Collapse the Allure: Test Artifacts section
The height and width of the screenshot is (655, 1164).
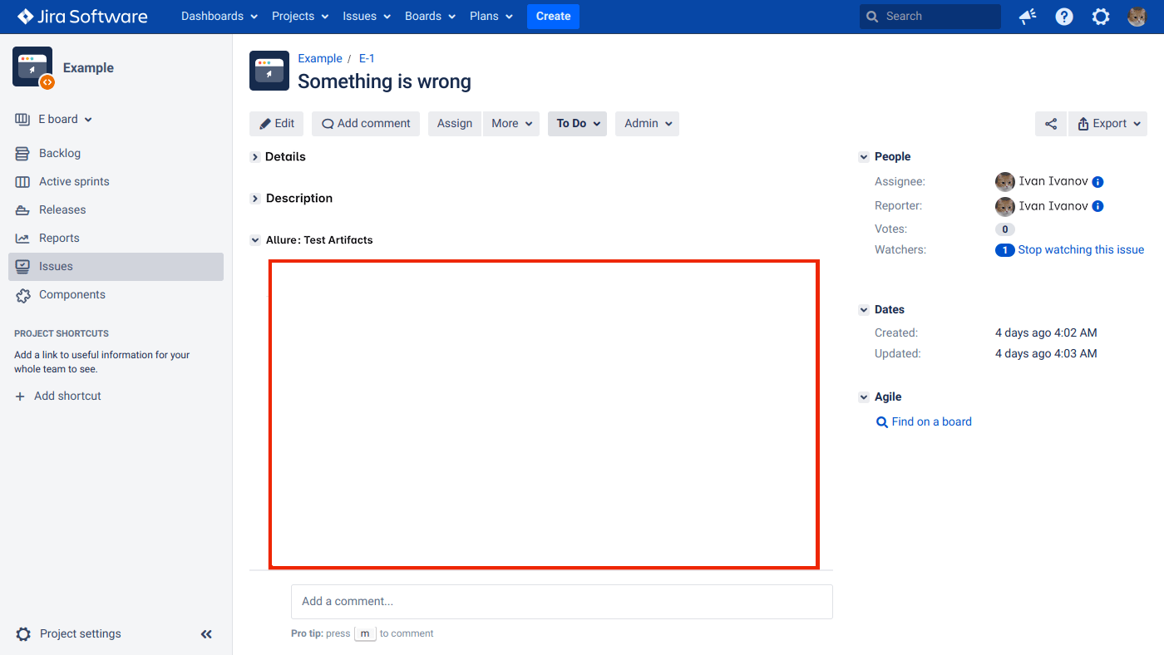[x=255, y=240]
